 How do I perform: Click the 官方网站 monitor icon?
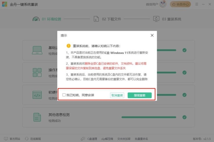coord(6,139)
